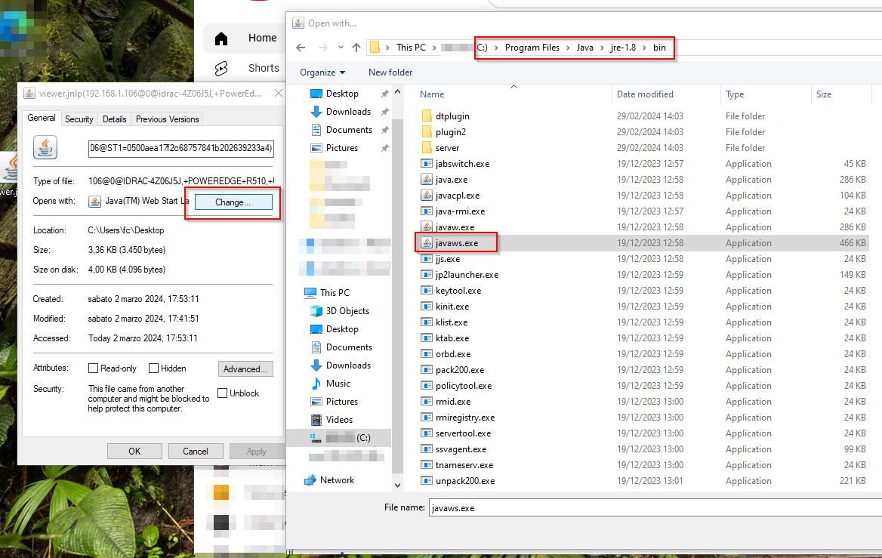
Task: Expand the chevron after Java in the path
Action: 602,48
